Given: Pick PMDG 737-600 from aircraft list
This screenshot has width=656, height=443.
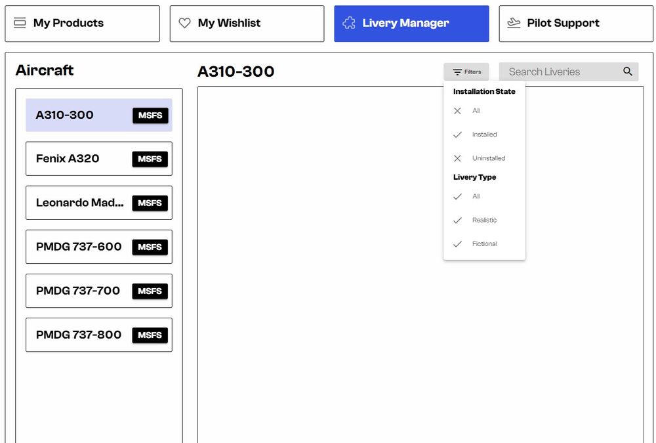Looking at the screenshot, I should (79, 247).
